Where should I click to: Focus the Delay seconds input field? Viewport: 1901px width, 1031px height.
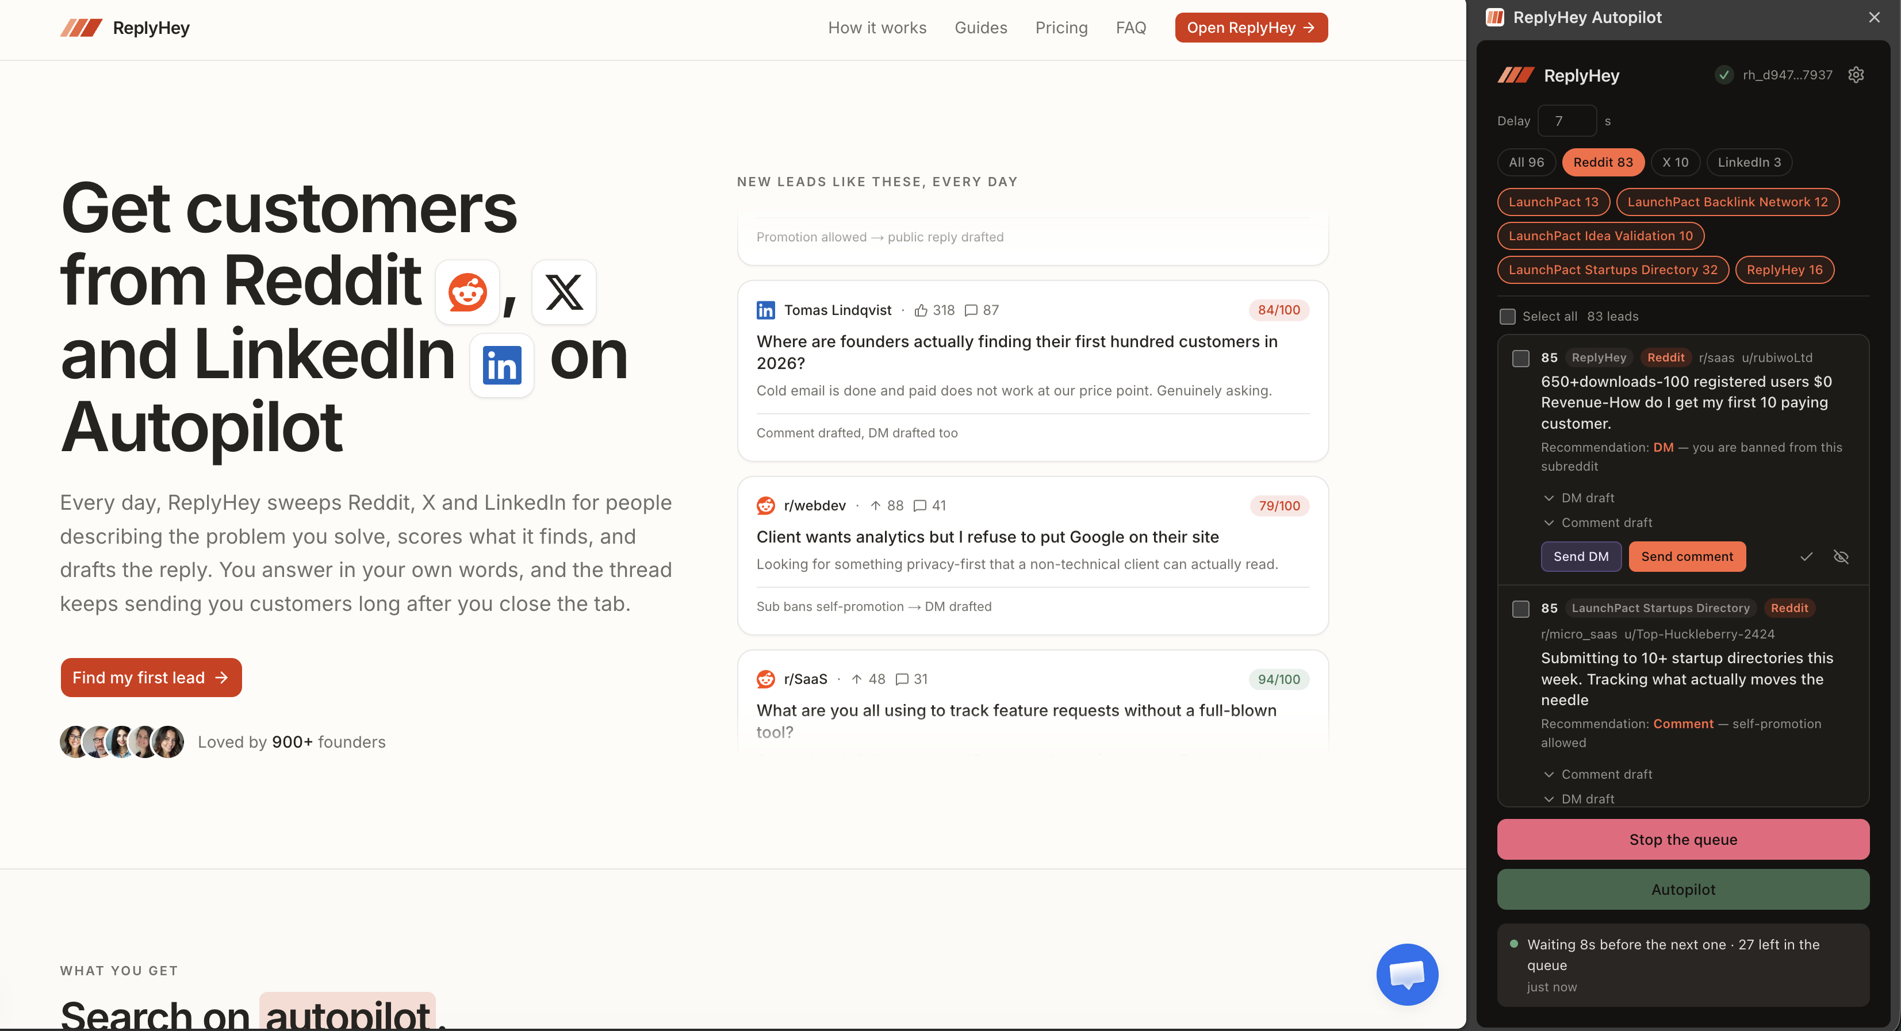[x=1567, y=121]
